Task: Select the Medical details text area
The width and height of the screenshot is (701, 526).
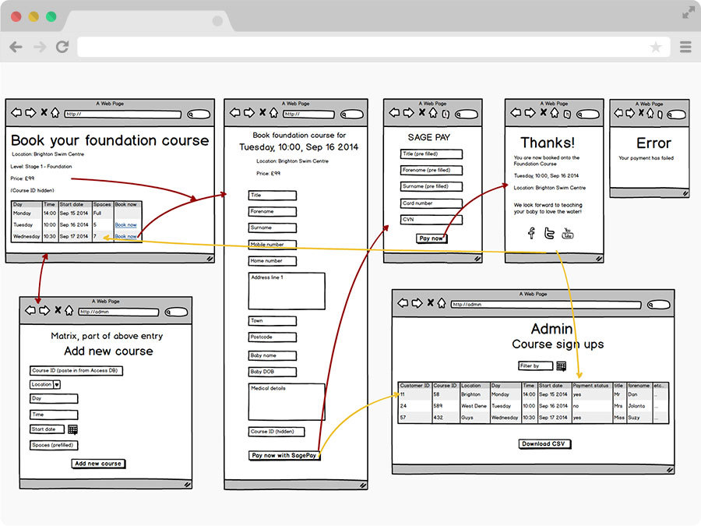Action: [287, 401]
